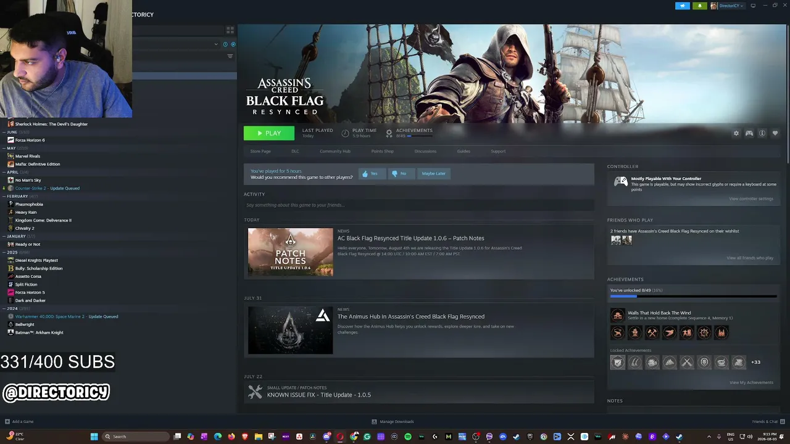Select Counter-Strike 2 with queued update
Image resolution: width=790 pixels, height=444 pixels.
pyautogui.click(x=47, y=188)
